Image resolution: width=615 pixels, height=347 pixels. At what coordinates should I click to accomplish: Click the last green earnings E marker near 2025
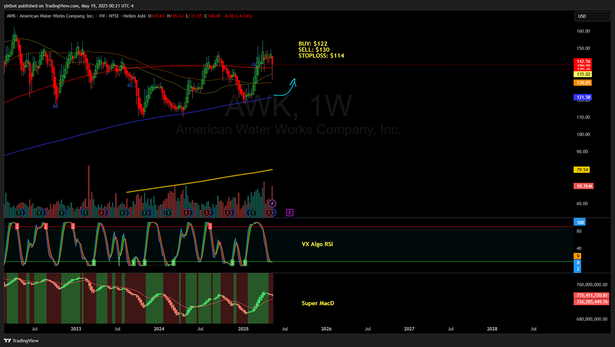point(253,213)
